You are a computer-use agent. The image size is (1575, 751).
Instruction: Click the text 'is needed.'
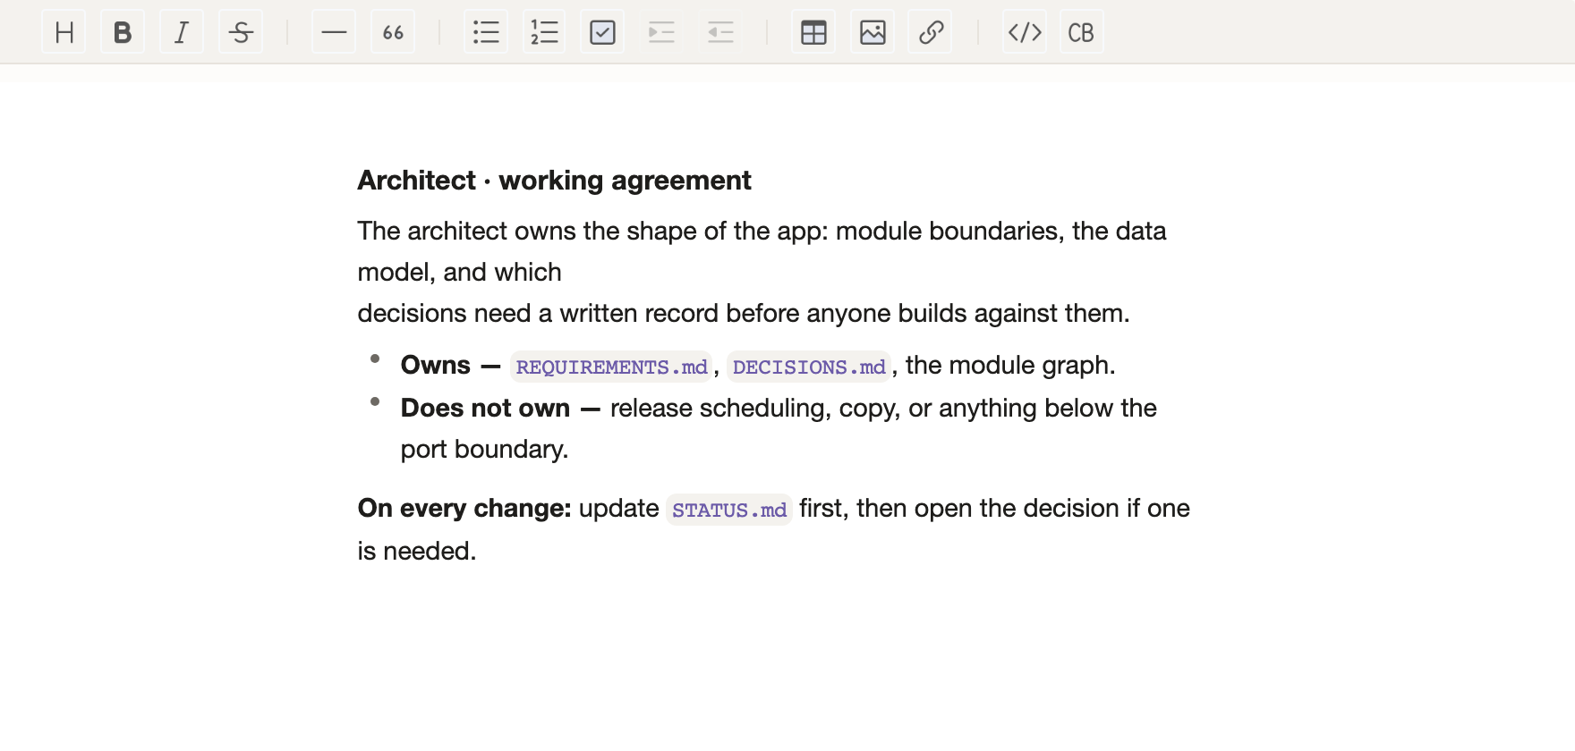tap(417, 551)
